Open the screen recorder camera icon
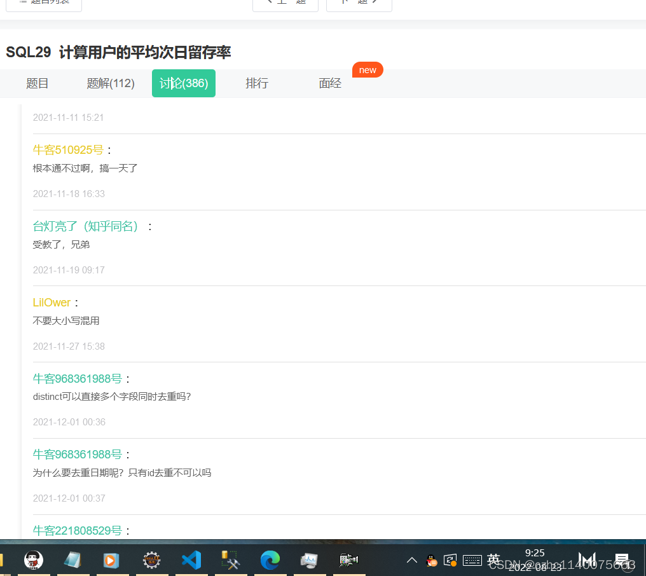 [348, 560]
